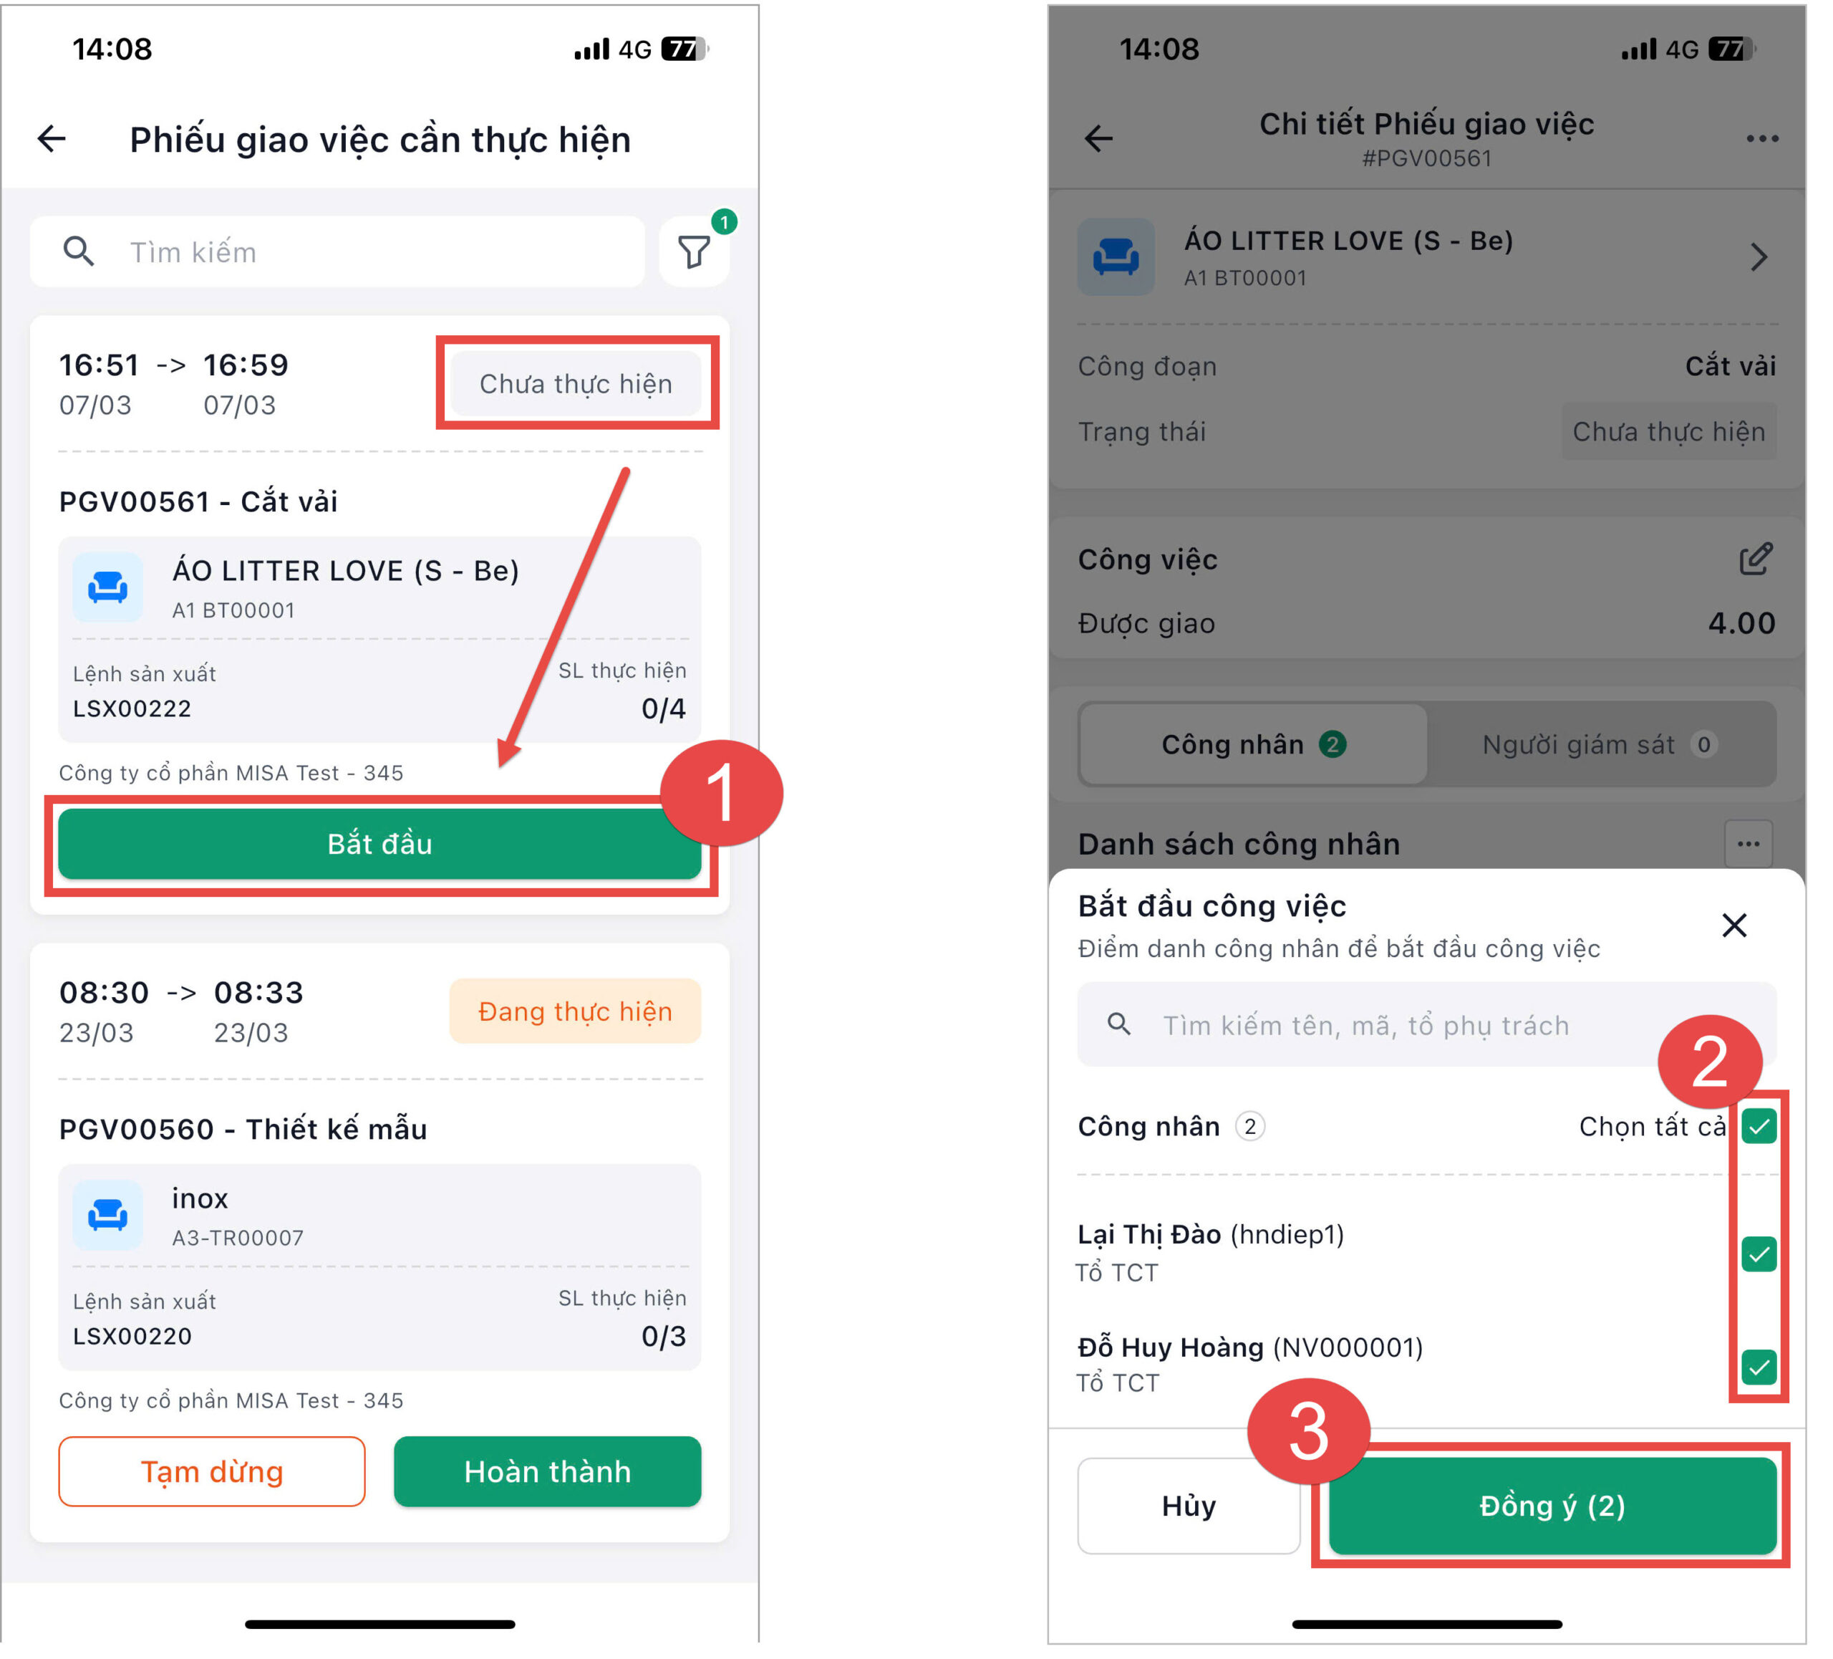Expand ÁO LITTER LOVE product details chevron
Viewport: 1833px width, 1659px height.
click(1759, 257)
